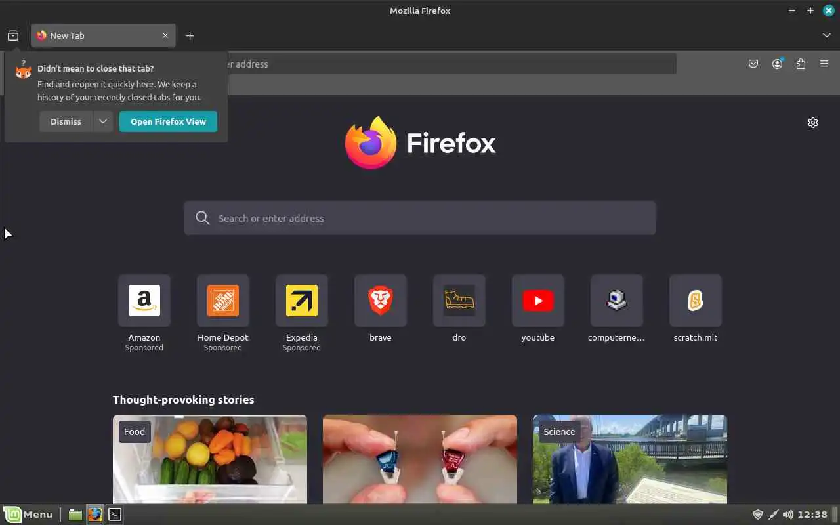840x525 pixels.
Task: Open the Save to Pocket icon
Action: 753,64
